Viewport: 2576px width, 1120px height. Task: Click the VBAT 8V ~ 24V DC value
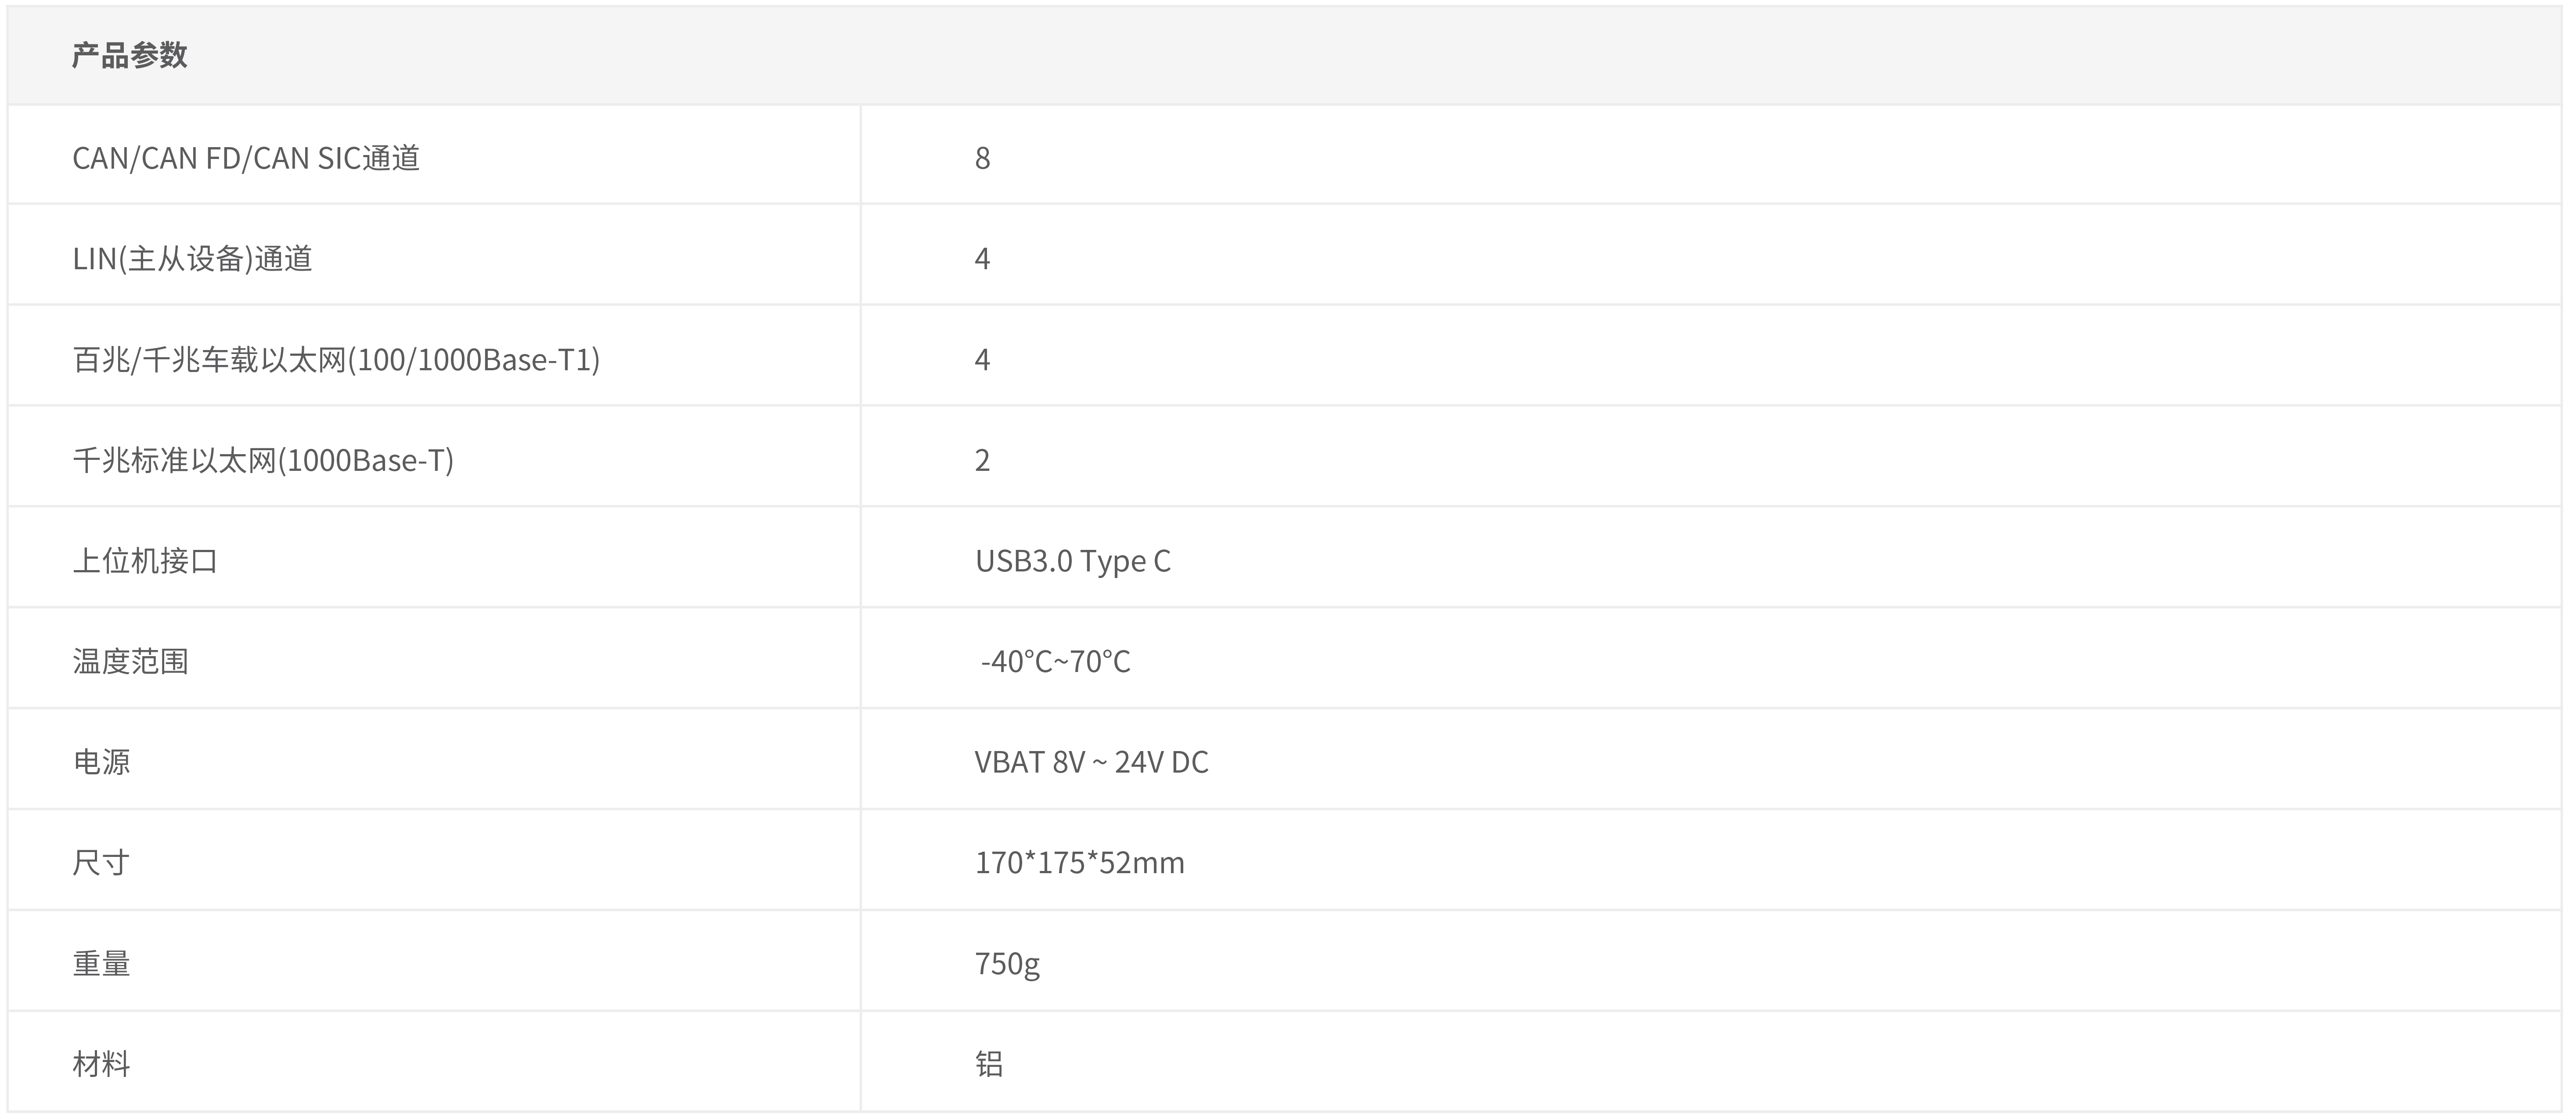coord(1091,762)
